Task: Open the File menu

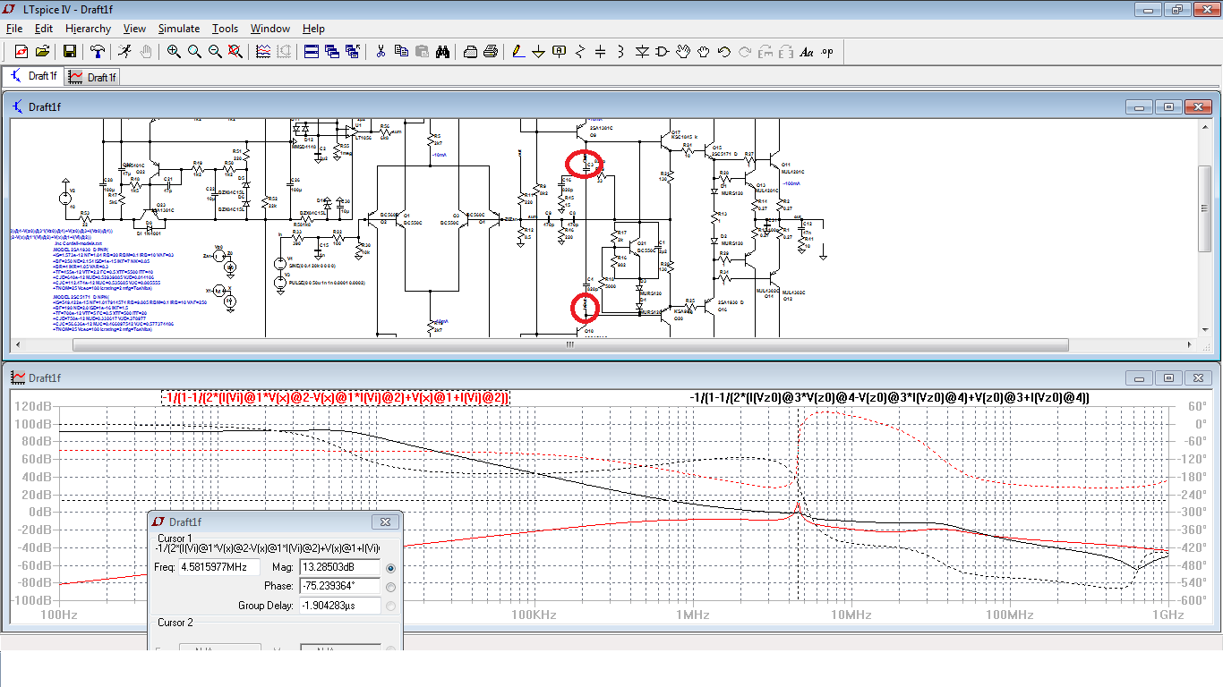Action: (13, 29)
